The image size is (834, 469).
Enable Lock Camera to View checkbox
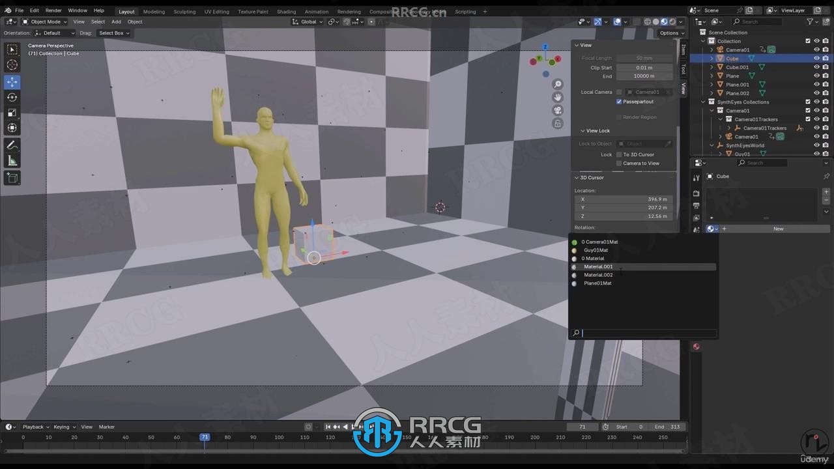click(x=619, y=163)
